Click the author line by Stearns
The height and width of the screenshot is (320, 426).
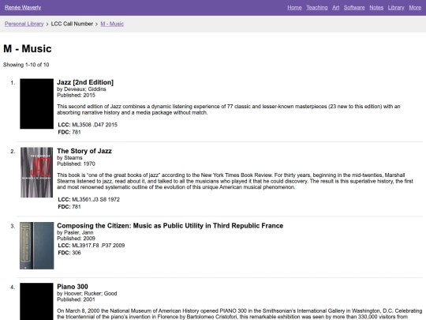click(69, 158)
